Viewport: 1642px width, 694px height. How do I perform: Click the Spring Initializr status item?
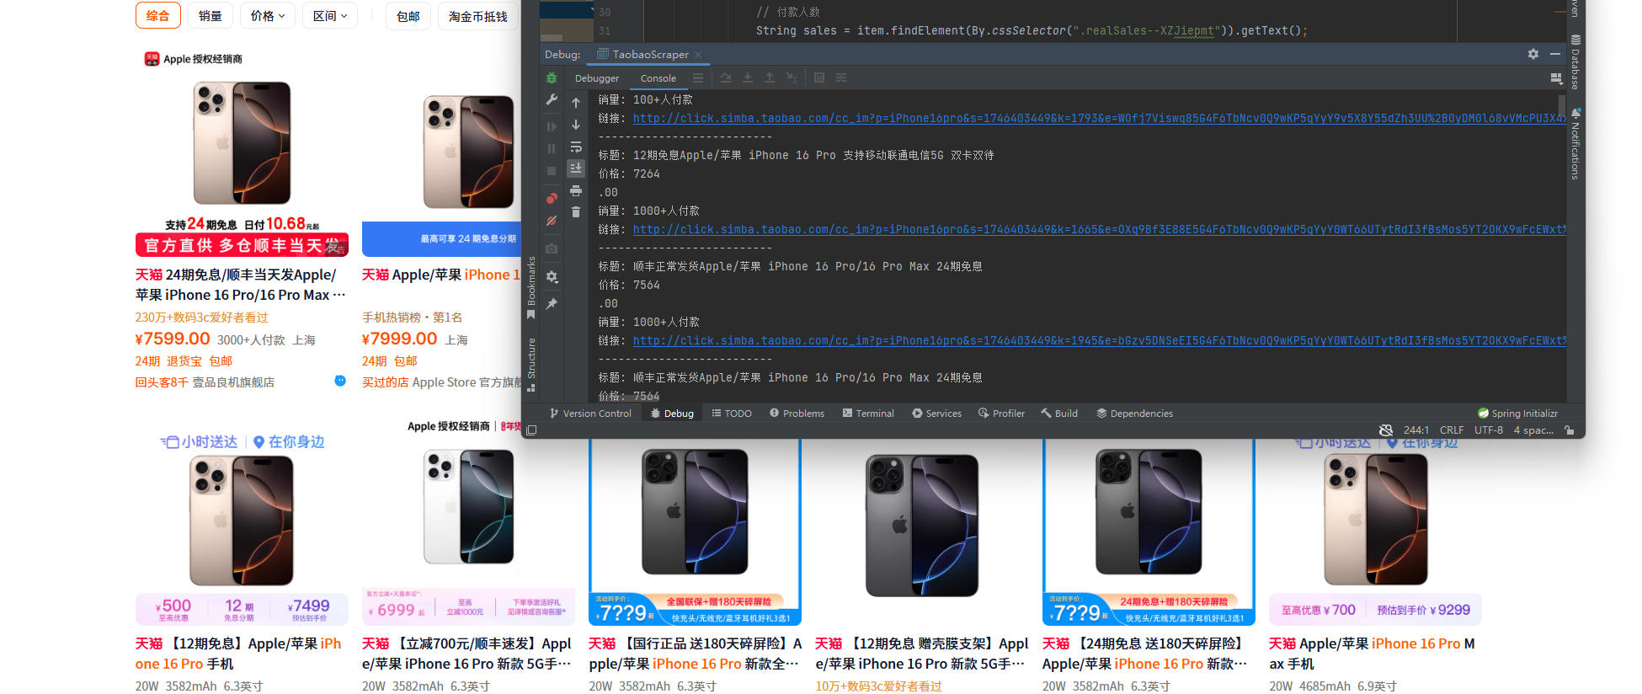click(1518, 414)
